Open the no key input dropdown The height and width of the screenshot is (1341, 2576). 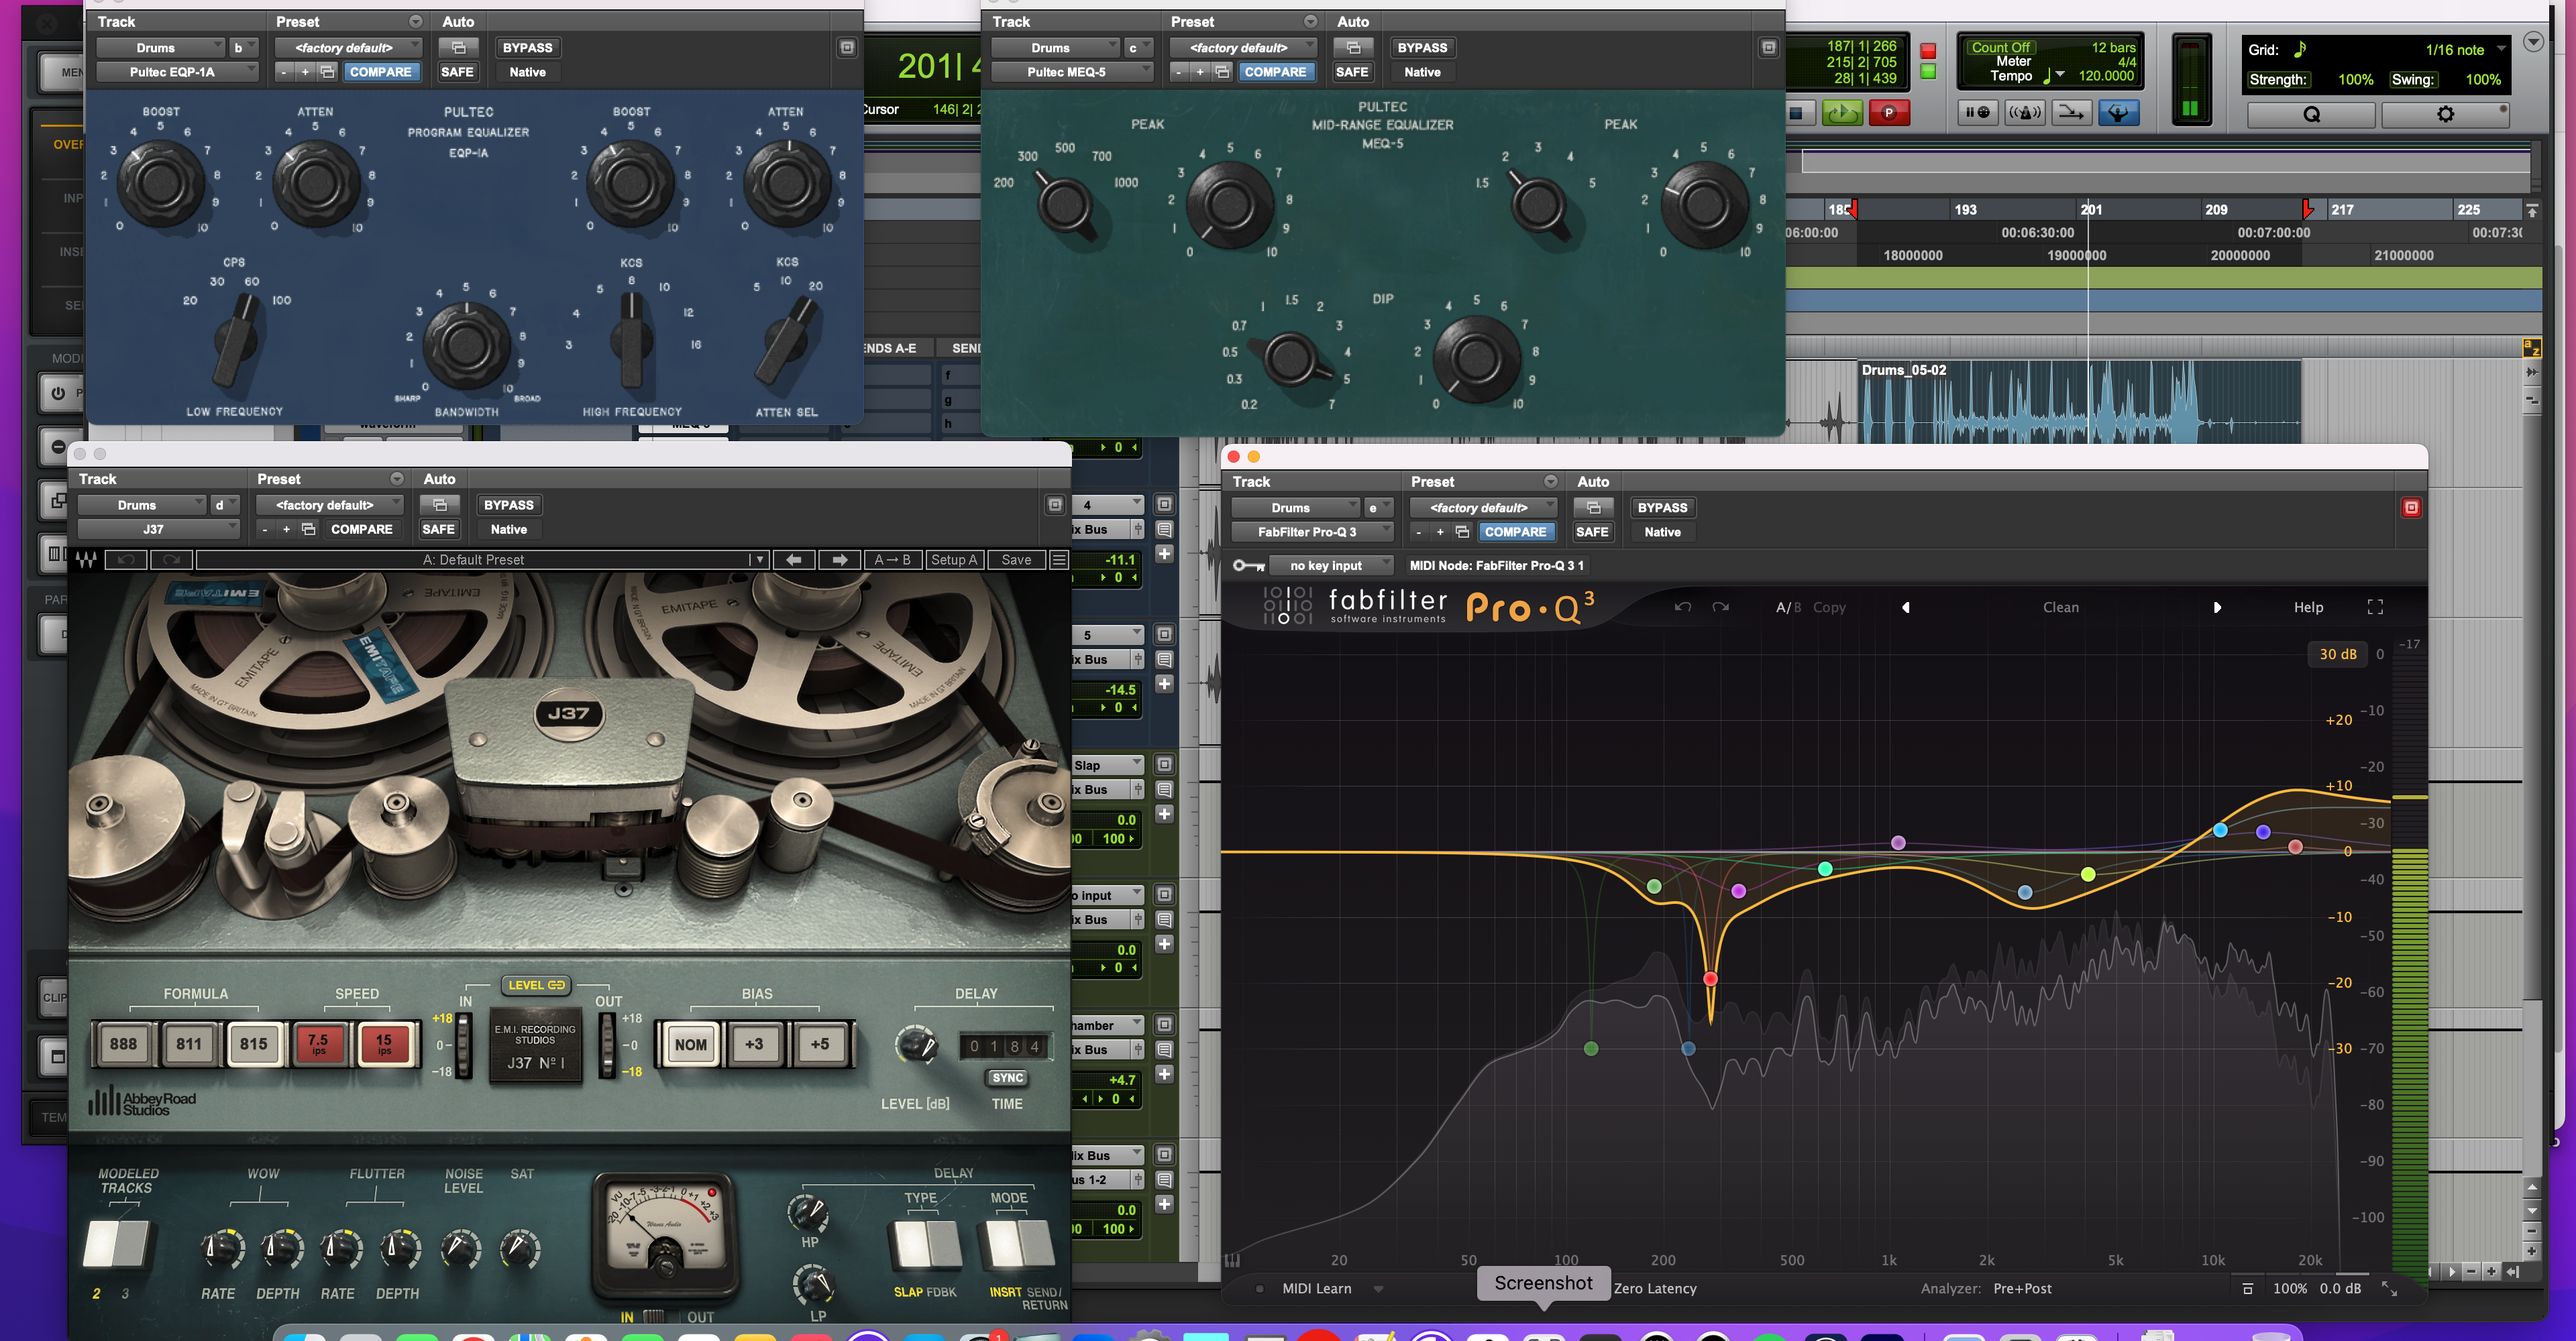click(1331, 566)
